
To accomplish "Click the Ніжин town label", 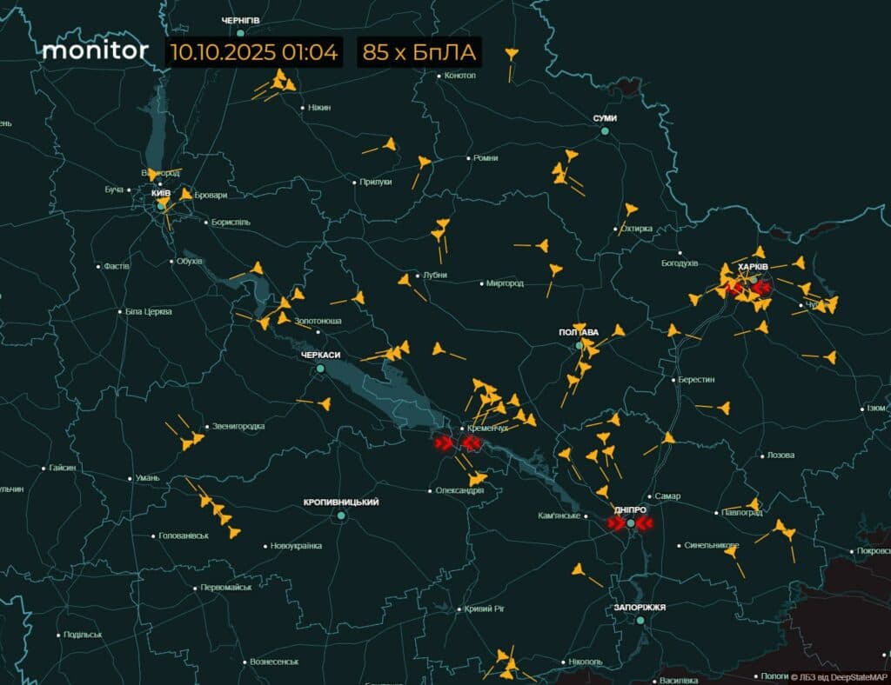I will coord(318,108).
